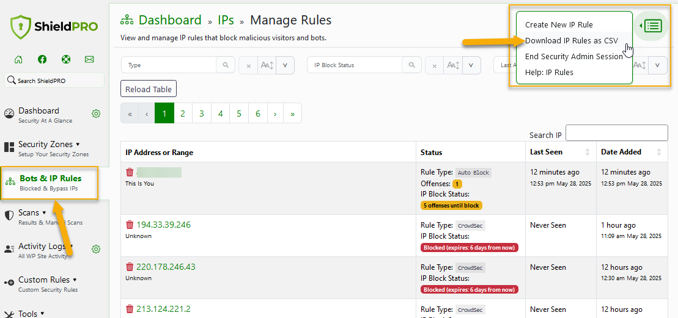Screen dimensions: 678x318
Task: Click the trash icon for 213.124.221.2
Action: [x=130, y=309]
